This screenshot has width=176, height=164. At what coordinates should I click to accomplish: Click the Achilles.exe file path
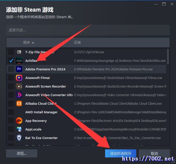120,61
